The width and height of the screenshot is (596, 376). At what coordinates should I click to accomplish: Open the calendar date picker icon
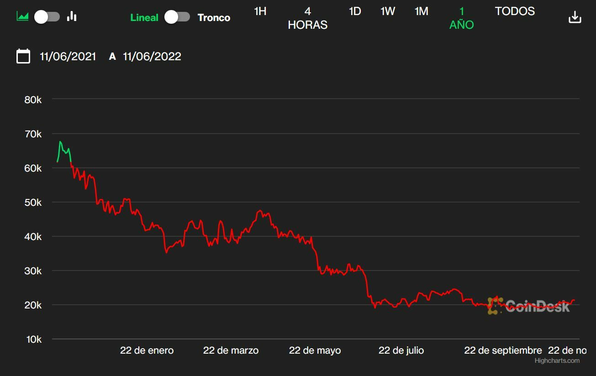pos(23,56)
